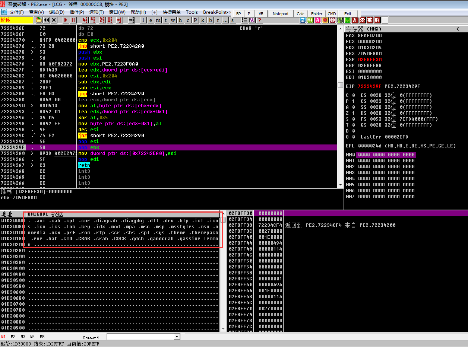Open the 窗口(W) menu
The height and width of the screenshot is (347, 468).
tap(117, 12)
